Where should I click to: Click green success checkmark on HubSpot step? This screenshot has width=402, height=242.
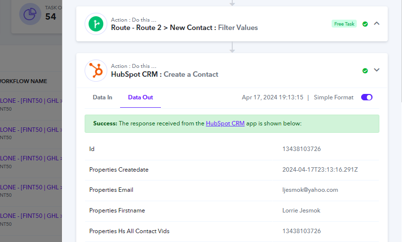[x=365, y=71]
